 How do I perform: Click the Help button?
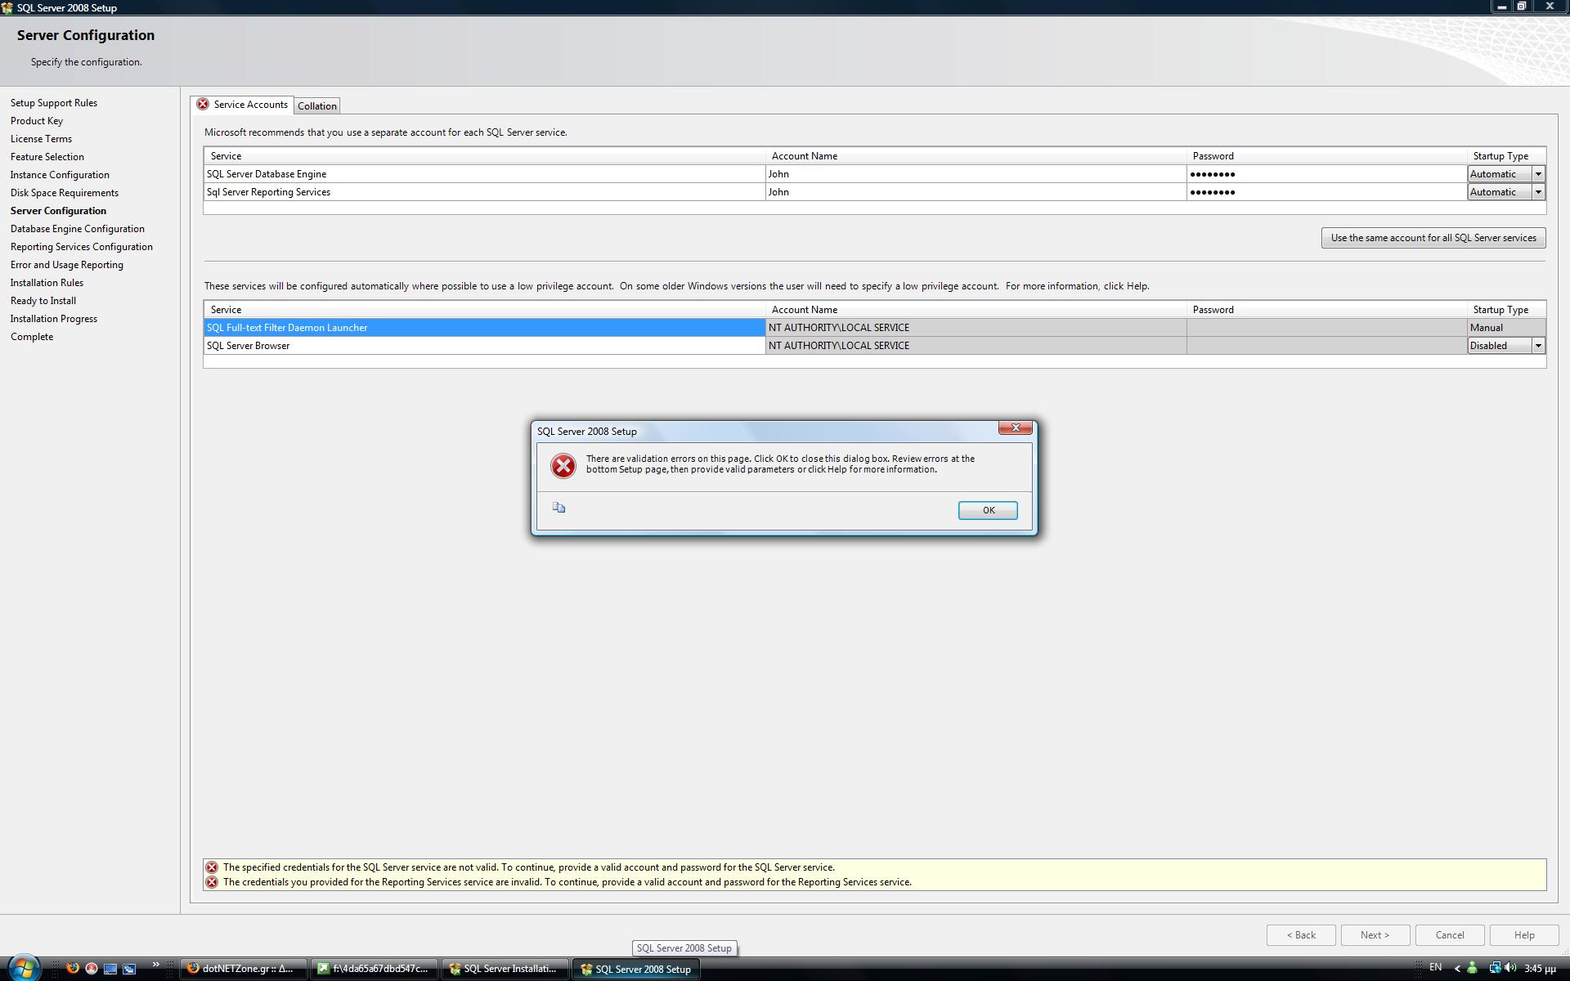tap(1524, 935)
